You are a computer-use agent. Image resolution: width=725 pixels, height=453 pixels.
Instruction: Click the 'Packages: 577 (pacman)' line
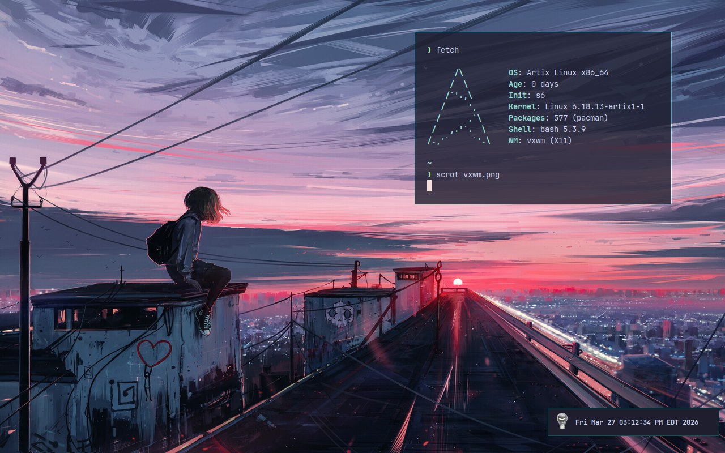pyautogui.click(x=558, y=118)
